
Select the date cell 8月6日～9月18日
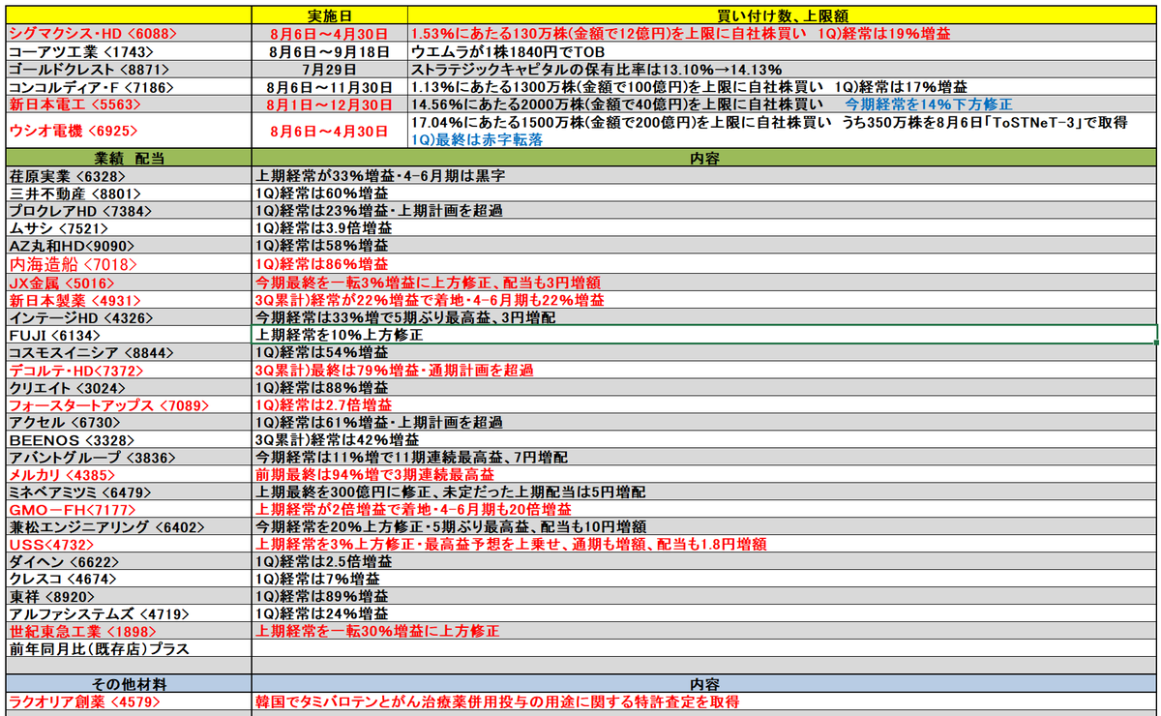(x=330, y=50)
